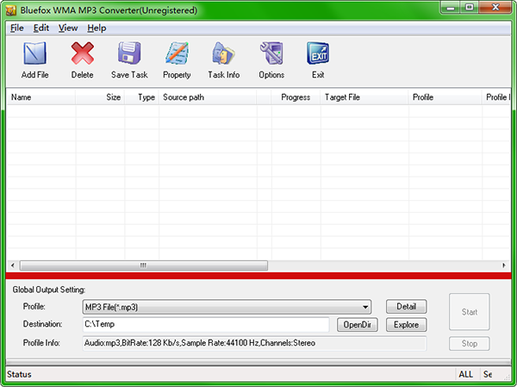517x387 pixels.
Task: Open the Task Info icon
Action: [x=223, y=53]
